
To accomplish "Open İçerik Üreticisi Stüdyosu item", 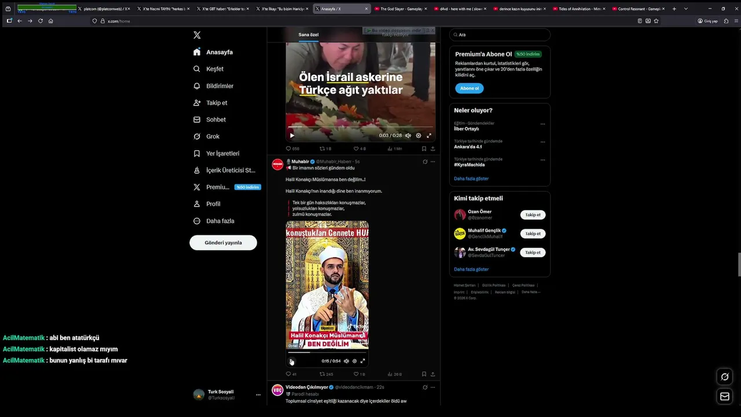I will pos(224,170).
